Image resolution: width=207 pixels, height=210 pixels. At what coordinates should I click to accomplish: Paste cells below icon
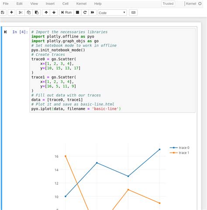[x=37, y=12]
